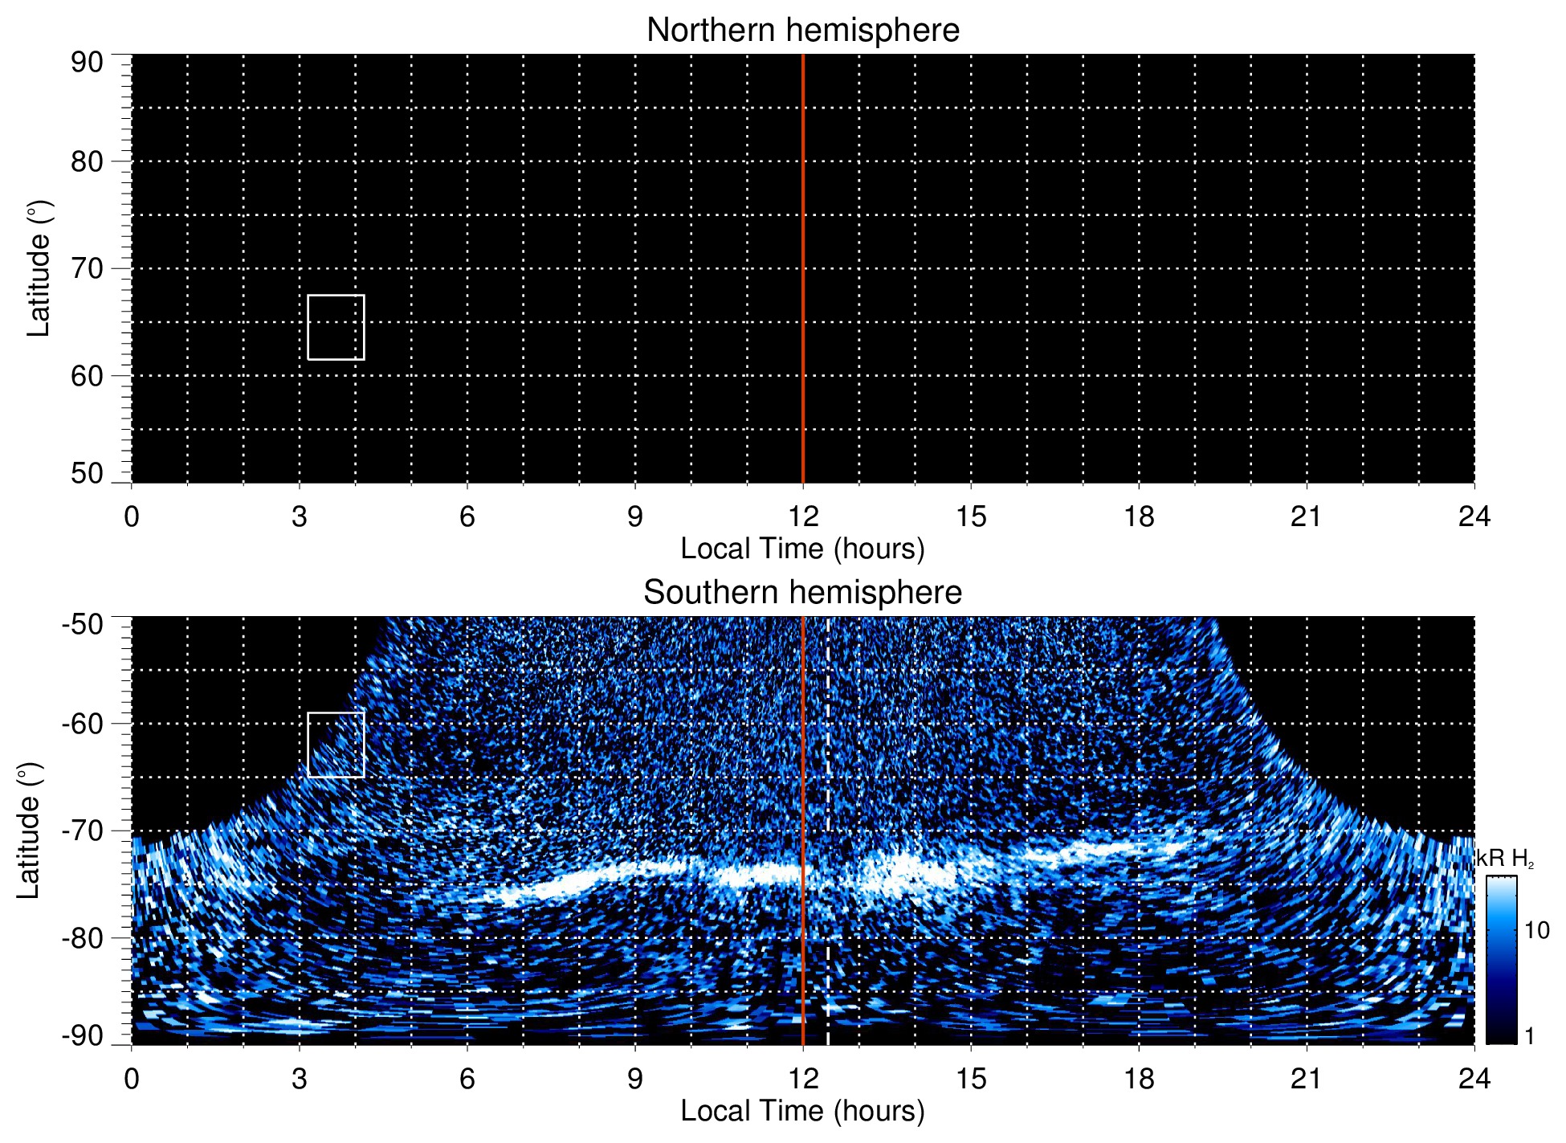Screen dimensions: 1566x1143
Task: Click the -70 tick label on the southern y-axis
Action: pyautogui.click(x=82, y=831)
